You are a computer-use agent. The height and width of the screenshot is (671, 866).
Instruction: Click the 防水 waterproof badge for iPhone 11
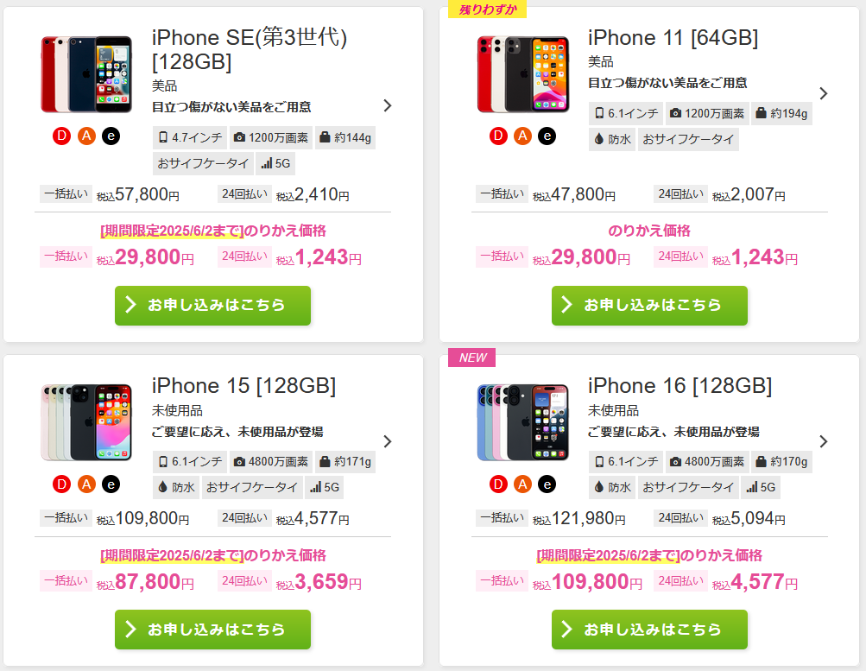point(612,139)
